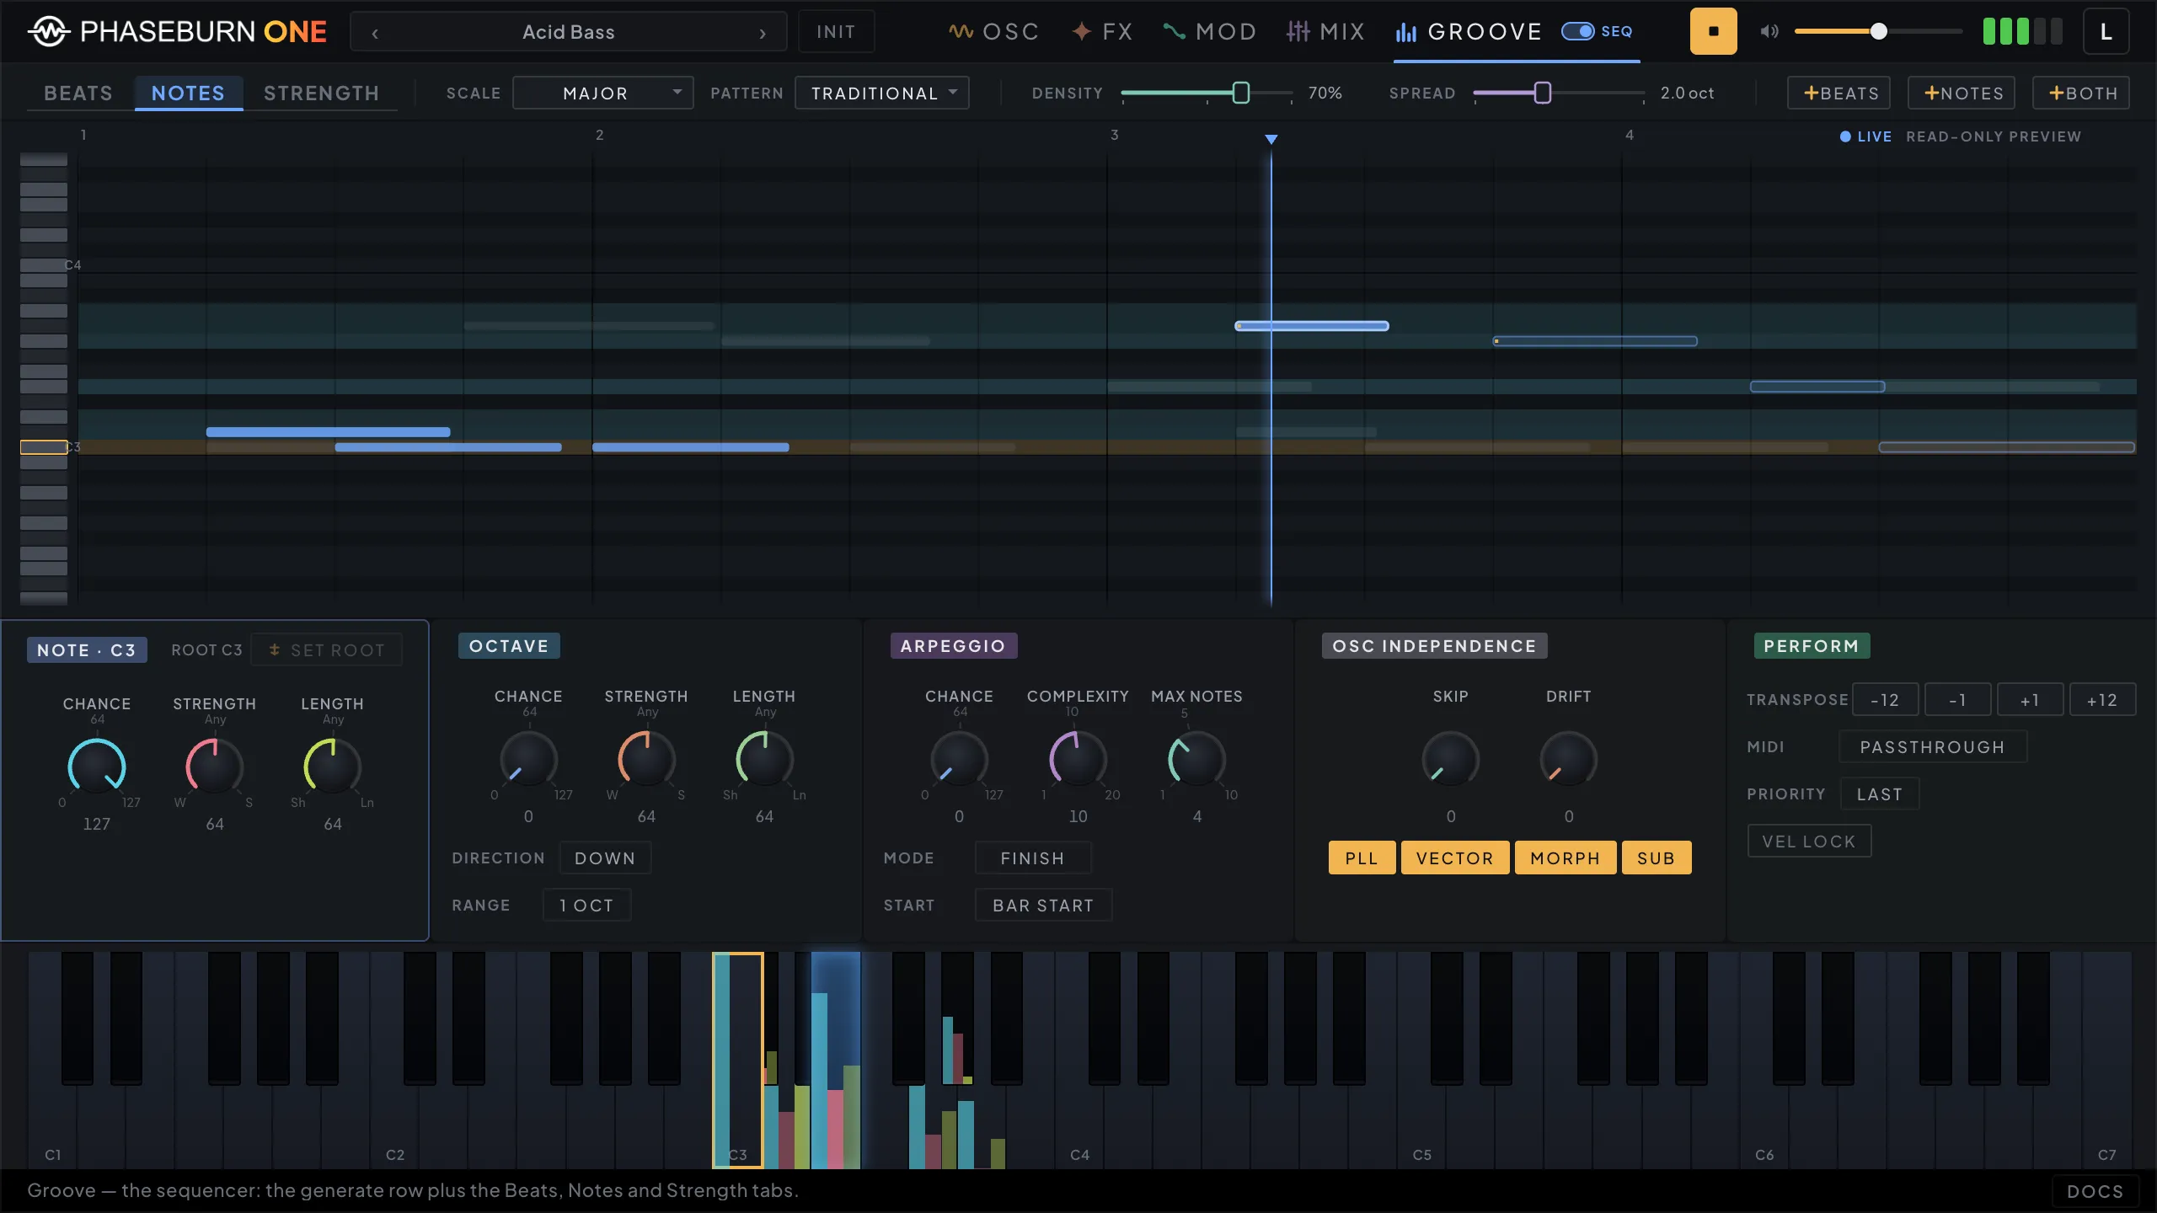Change the Direction DOWN selector
Screen dimensions: 2157x1213
click(x=605, y=858)
